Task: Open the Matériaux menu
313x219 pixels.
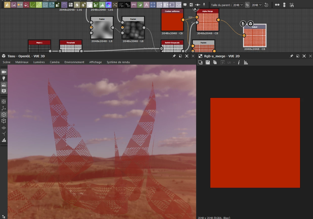Action: pyautogui.click(x=22, y=62)
